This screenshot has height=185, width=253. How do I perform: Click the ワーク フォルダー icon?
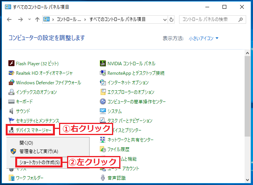tap(11, 178)
